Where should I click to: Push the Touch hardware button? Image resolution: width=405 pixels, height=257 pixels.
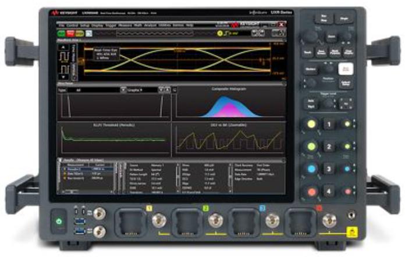click(308, 52)
